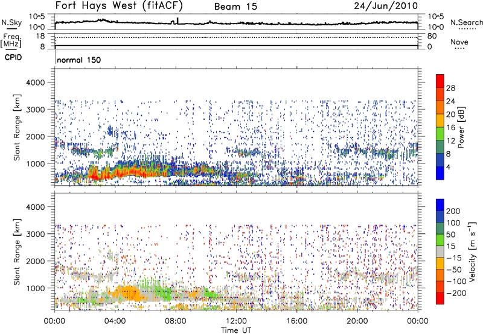Pick the yellow segment of velocity colorbar
The height and width of the screenshot is (334, 483).
click(x=440, y=263)
